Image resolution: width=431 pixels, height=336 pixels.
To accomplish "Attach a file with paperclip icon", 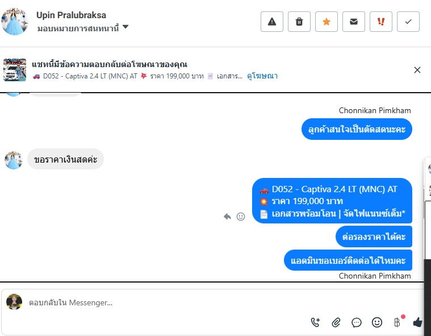I will (x=336, y=322).
